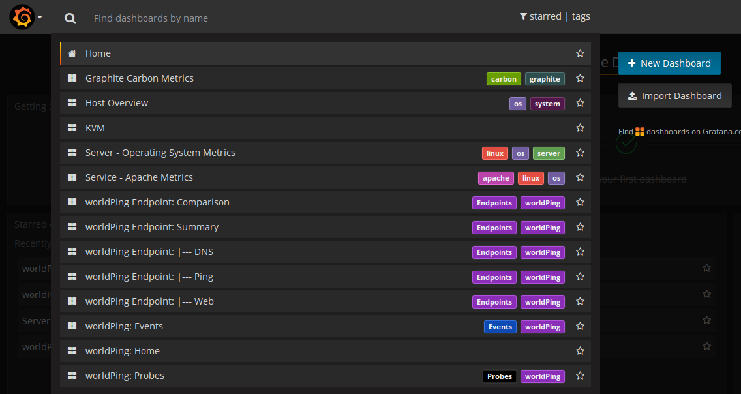The width and height of the screenshot is (741, 394).
Task: Star Server - Operating System Metrics dashboard
Action: pyautogui.click(x=581, y=153)
